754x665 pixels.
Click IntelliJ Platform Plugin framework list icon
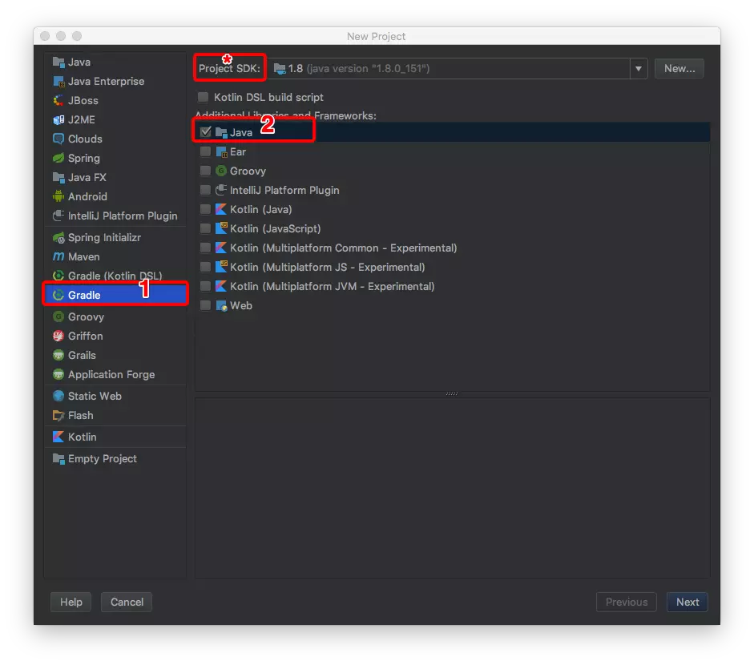tap(221, 191)
